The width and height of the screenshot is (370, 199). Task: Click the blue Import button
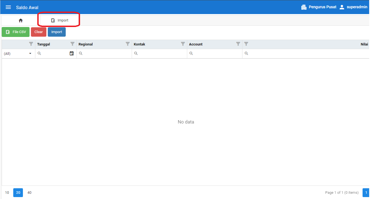[57, 32]
